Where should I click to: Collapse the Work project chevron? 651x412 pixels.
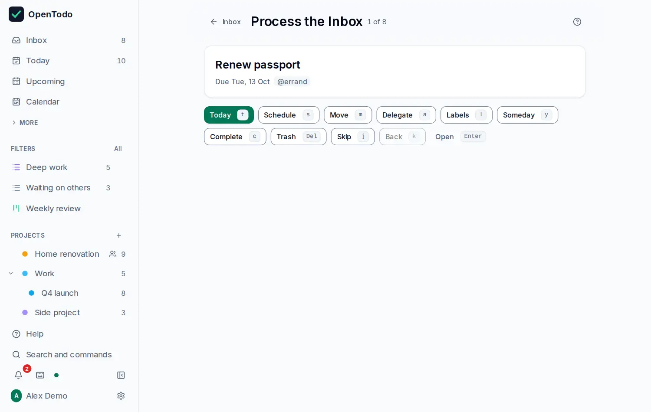pos(11,274)
